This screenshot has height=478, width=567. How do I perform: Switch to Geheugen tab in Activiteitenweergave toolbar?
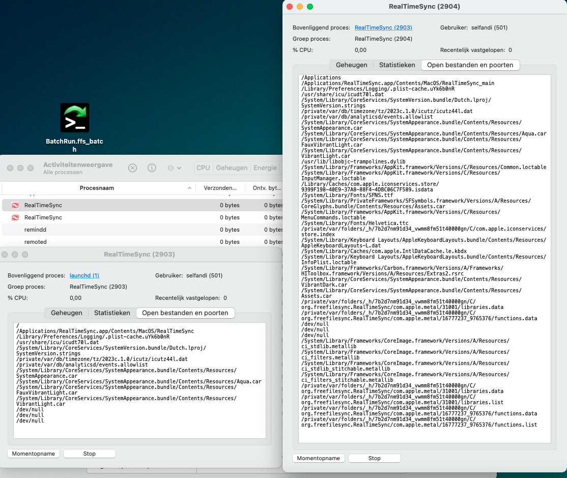click(232, 168)
